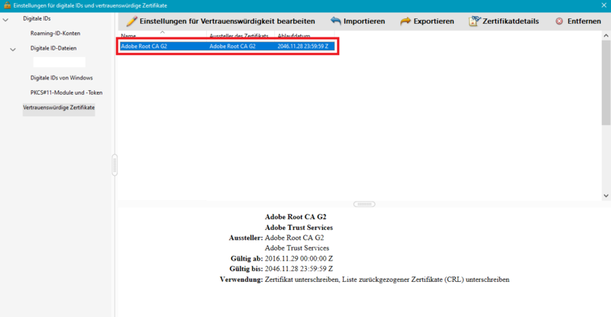Click Entfernen to remove the certificate
611x317 pixels.
click(584, 21)
